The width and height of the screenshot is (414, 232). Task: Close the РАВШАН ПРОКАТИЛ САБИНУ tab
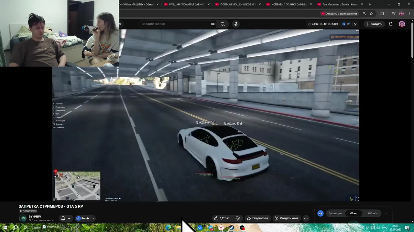point(209,5)
